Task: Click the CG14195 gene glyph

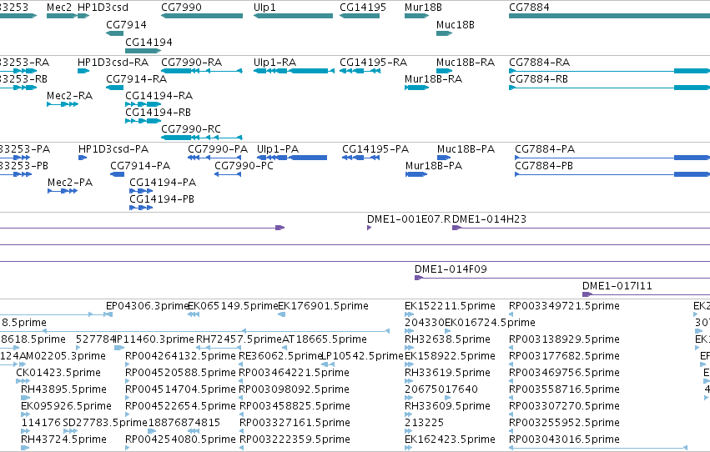Action: (360, 16)
